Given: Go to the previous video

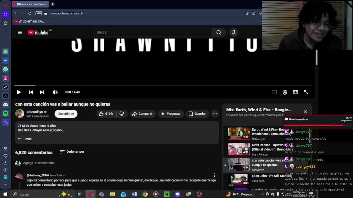Looking at the screenshot, I should pyautogui.click(x=31, y=92).
